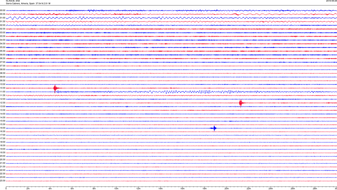Click the 01:30 time label
The image size is (337, 190).
coord(2,21)
